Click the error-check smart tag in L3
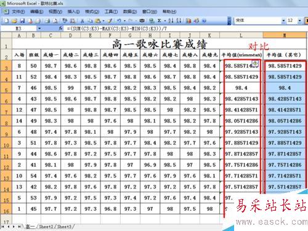The image size is (308, 231). [255, 63]
